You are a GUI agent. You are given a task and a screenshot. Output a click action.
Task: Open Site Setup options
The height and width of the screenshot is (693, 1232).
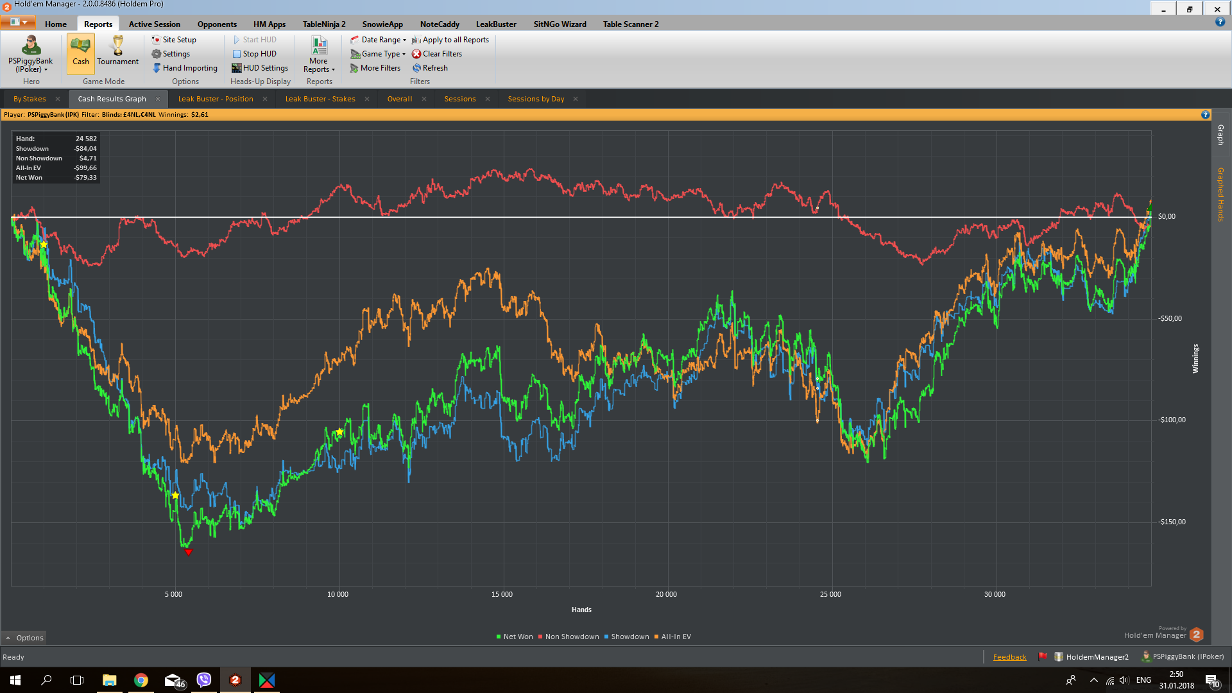coord(174,40)
